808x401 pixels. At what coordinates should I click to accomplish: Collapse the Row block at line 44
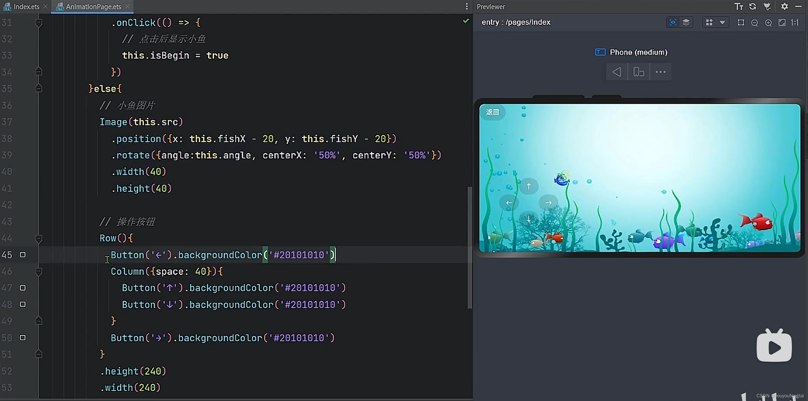click(39, 238)
